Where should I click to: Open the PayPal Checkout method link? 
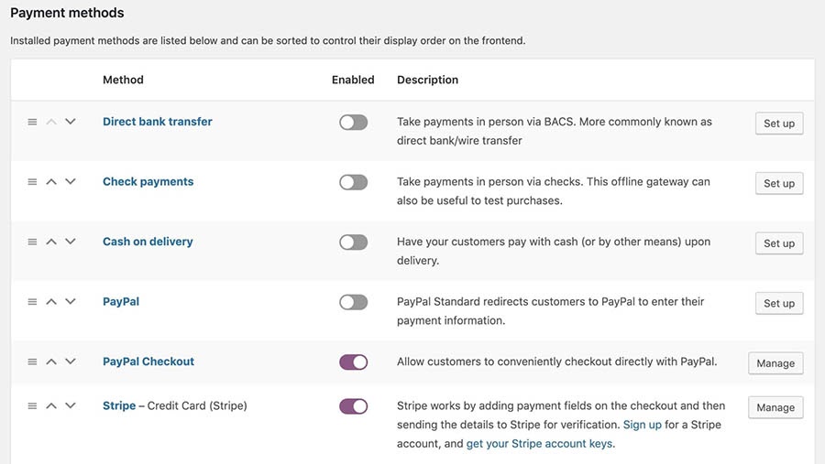click(148, 361)
